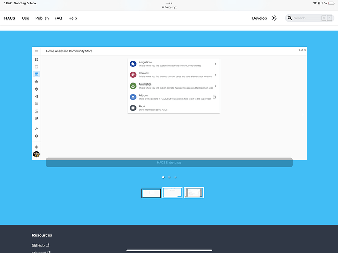The image size is (338, 253).
Task: Click the dark About info icon
Action: pos(133,108)
